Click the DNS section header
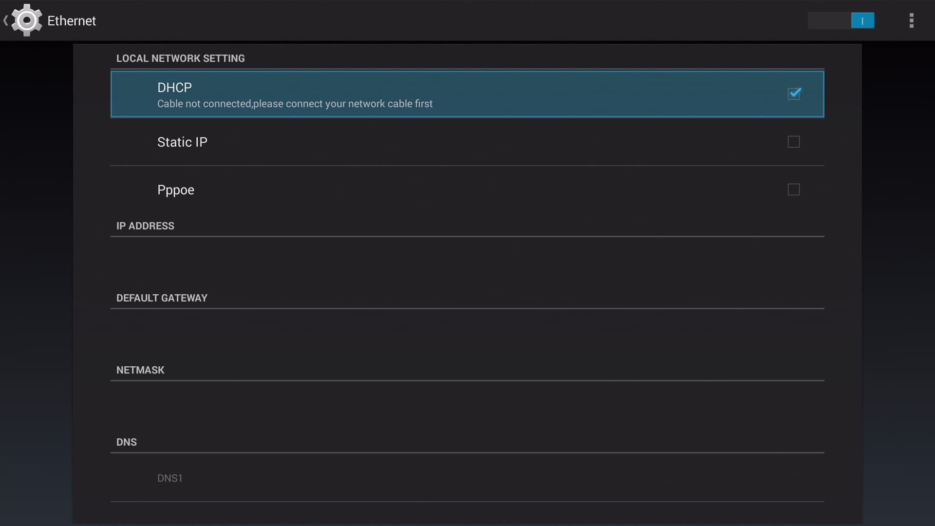Screen dimensions: 935x526 (x=127, y=442)
